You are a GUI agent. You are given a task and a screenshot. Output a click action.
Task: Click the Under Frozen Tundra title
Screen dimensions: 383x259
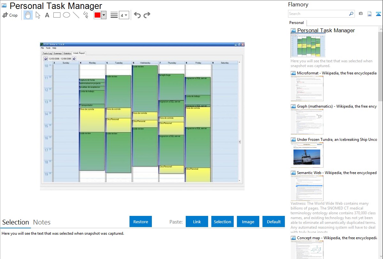click(x=337, y=139)
